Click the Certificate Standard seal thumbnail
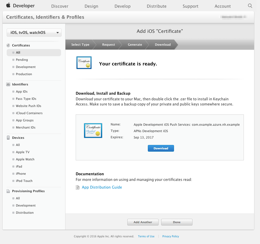The image size is (260, 244). (x=93, y=130)
